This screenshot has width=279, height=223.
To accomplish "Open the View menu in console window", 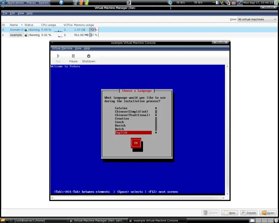I will pos(78,48).
